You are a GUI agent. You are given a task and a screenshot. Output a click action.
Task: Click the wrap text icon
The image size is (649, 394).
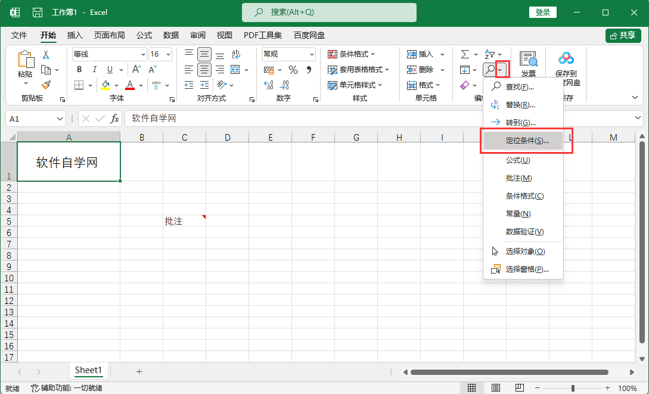pos(235,54)
